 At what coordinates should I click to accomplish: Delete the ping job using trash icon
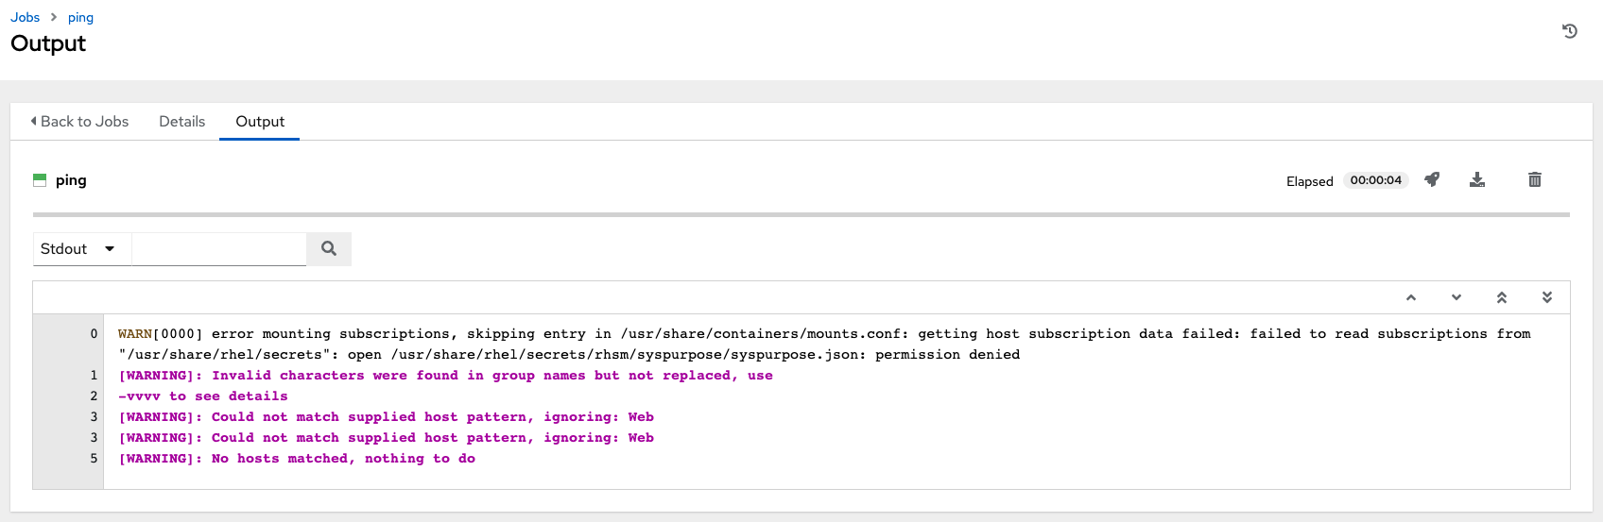(1535, 179)
